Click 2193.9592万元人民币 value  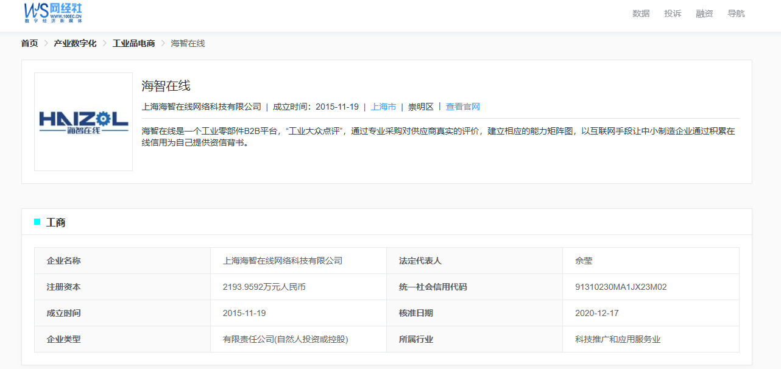pyautogui.click(x=264, y=287)
